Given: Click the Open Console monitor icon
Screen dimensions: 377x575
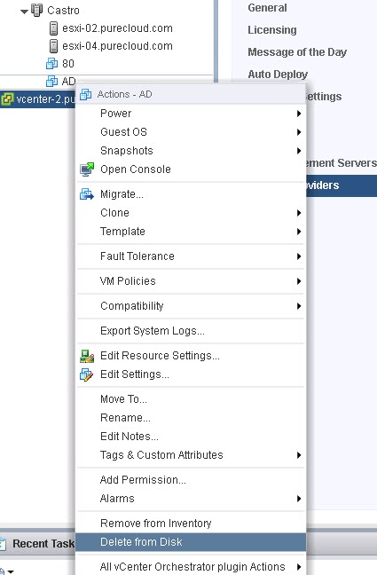Looking at the screenshot, I should [x=87, y=169].
